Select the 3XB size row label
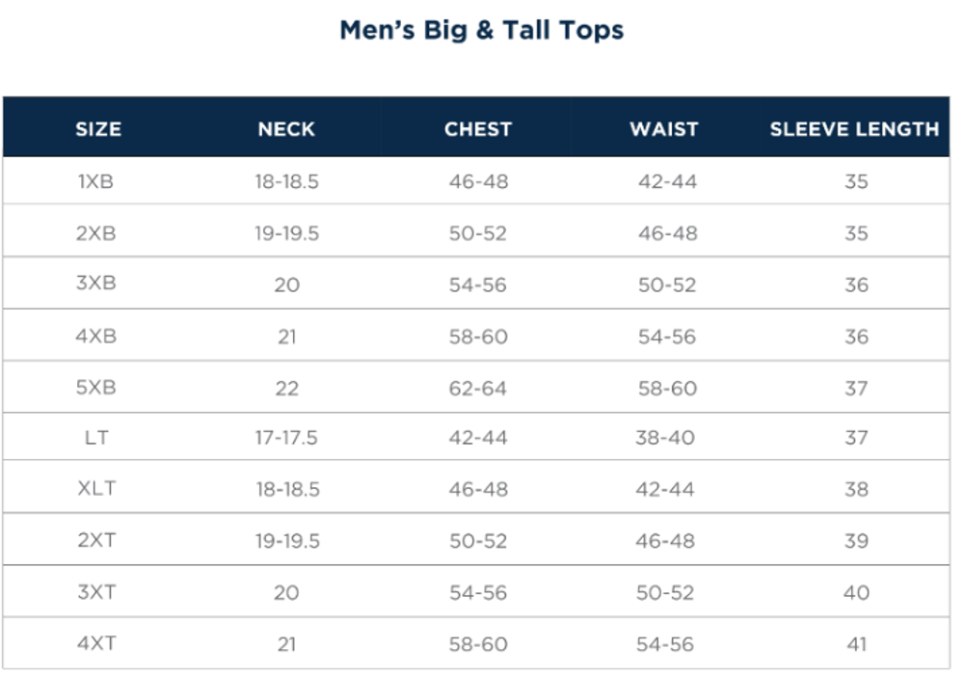964x677 pixels. point(95,285)
